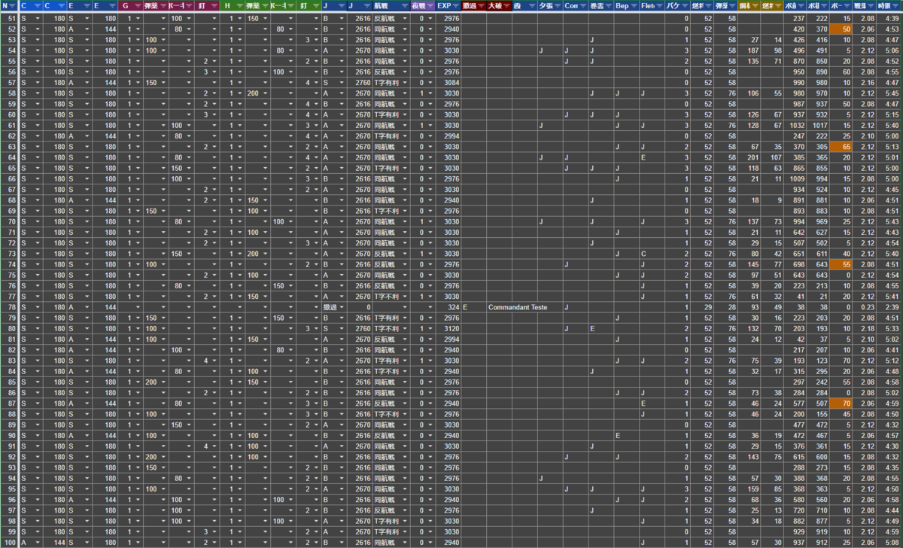Select row number 51
This screenshot has height=548, width=903.
tap(9, 17)
